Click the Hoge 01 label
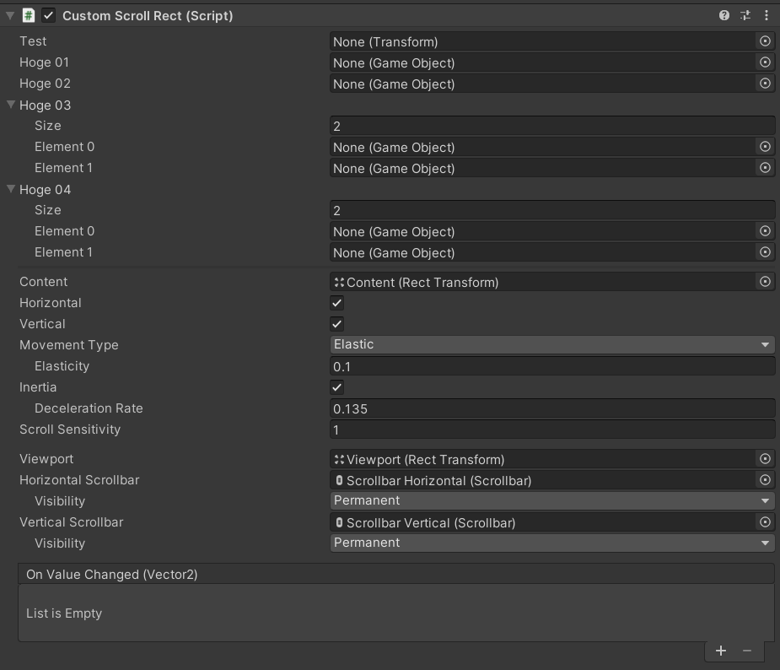 pos(45,62)
